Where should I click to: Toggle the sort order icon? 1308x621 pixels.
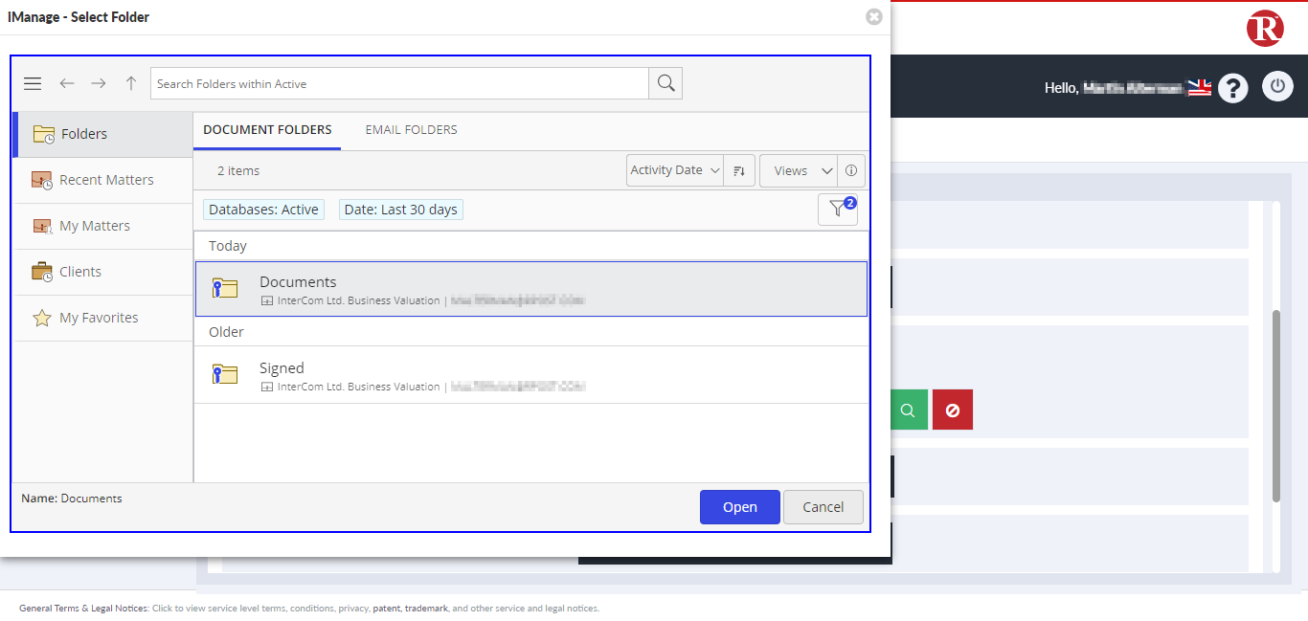pos(739,170)
